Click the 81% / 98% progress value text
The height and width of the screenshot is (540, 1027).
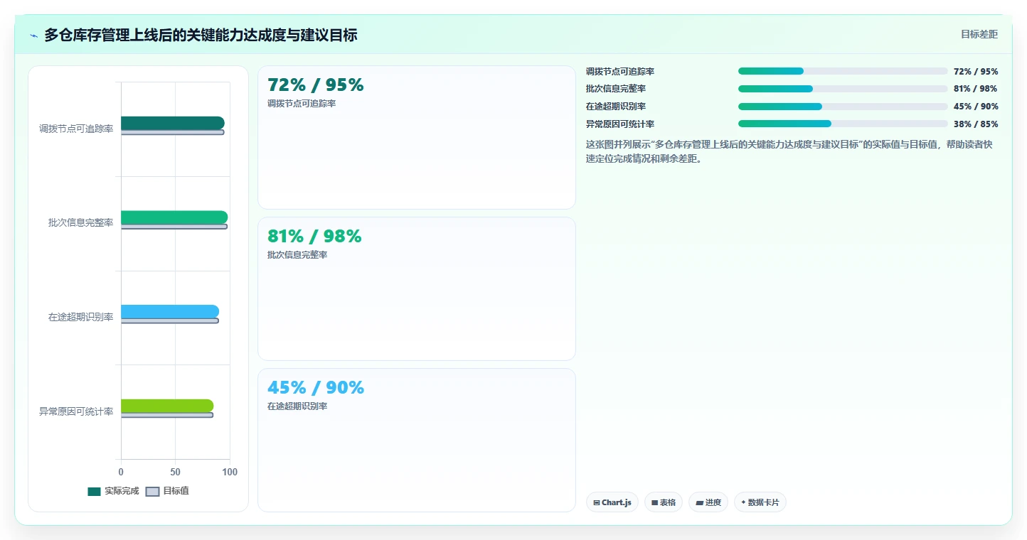(975, 89)
